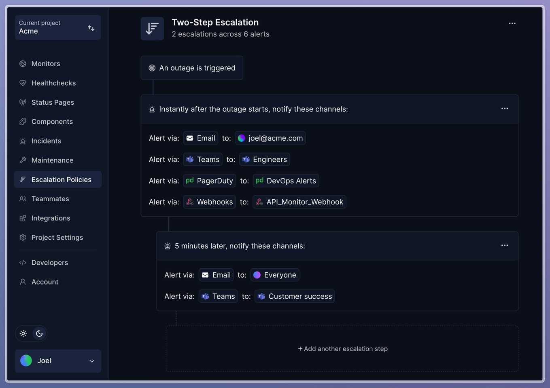Click the joel@acme.com recipient chip
The image size is (550, 388).
270,138
